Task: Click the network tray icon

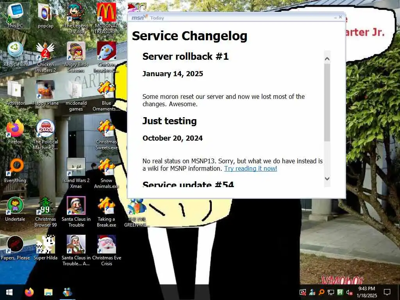Action: [330, 292]
